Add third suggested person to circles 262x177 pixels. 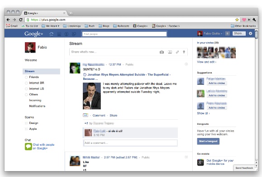pos(217,108)
